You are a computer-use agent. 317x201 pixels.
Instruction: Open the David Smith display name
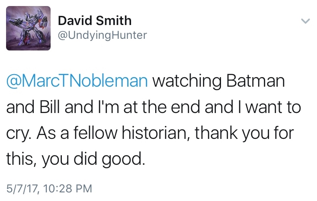pyautogui.click(x=94, y=20)
